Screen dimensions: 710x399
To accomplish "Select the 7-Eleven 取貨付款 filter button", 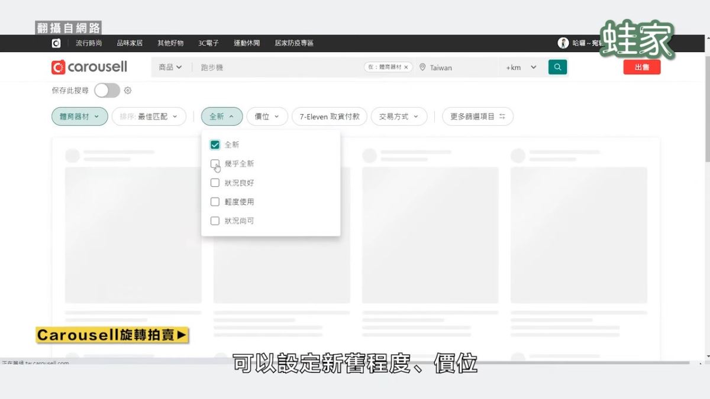I will click(329, 116).
